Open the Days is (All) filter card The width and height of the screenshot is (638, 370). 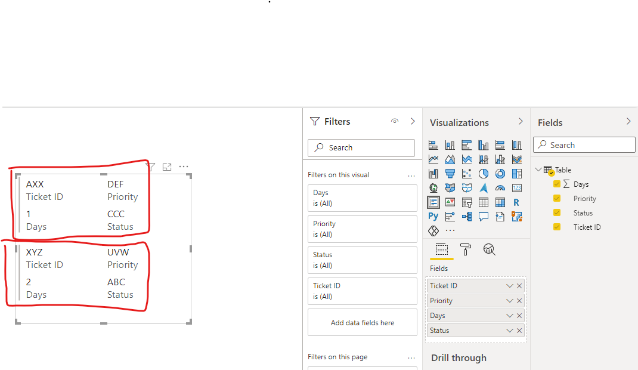click(362, 198)
